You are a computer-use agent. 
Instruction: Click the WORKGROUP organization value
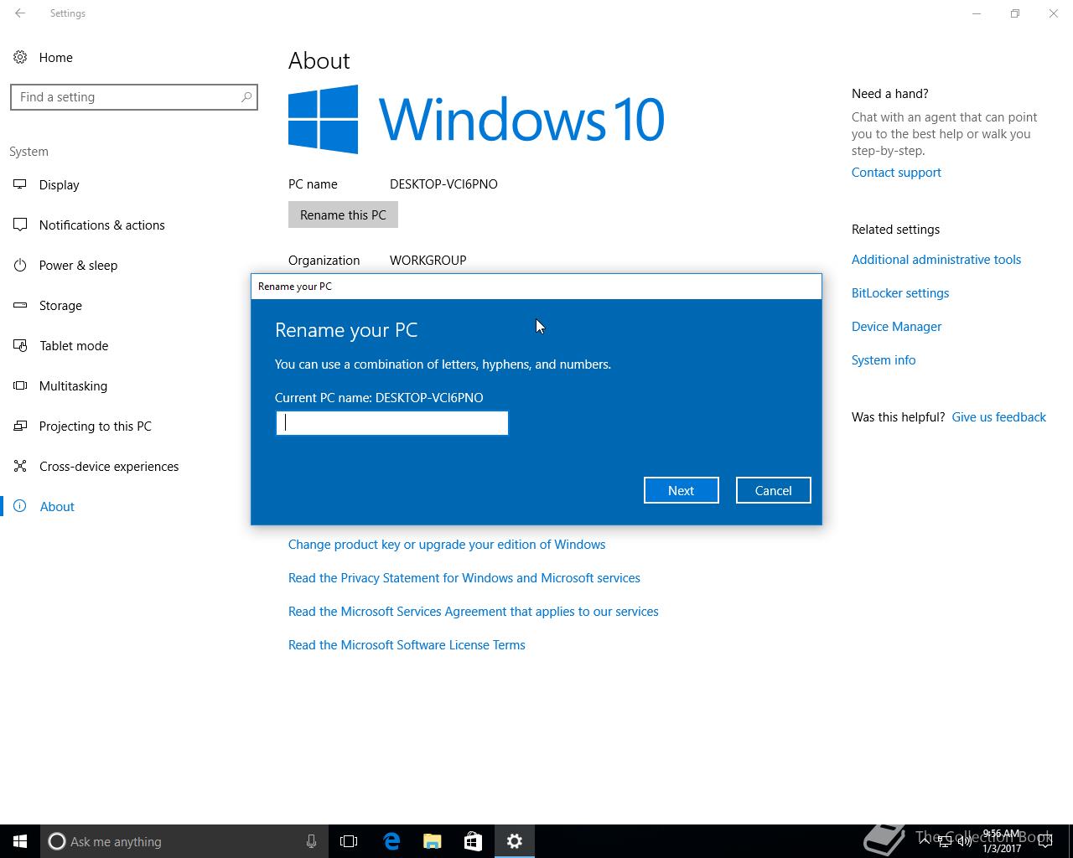tap(428, 260)
